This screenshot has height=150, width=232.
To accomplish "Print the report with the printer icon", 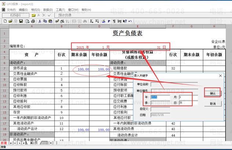I will (x=33, y=21).
